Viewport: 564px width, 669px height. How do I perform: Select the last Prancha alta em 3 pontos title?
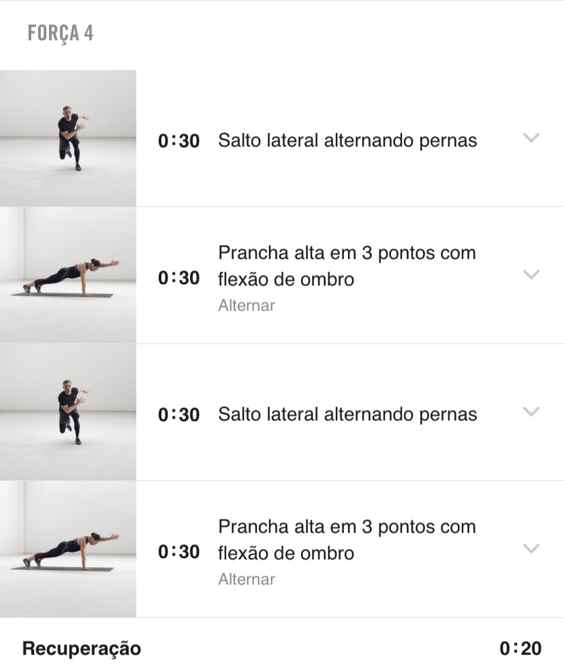point(347,539)
